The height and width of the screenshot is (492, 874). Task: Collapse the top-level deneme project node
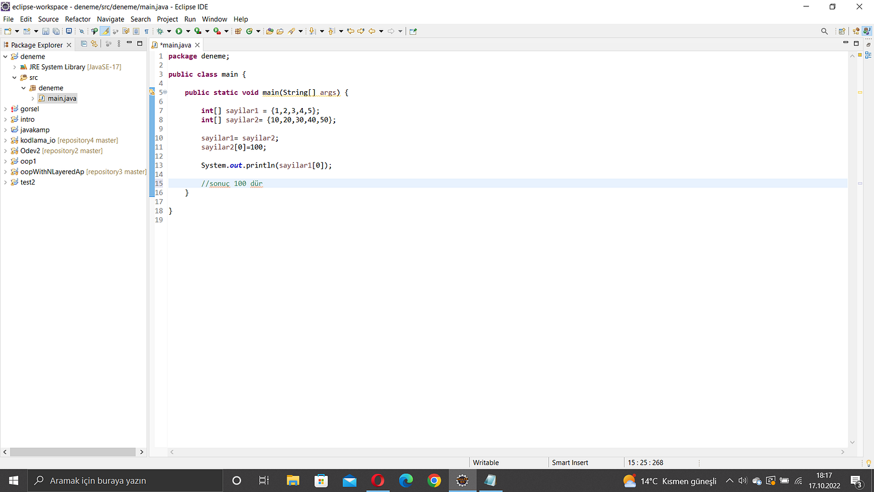(6, 57)
